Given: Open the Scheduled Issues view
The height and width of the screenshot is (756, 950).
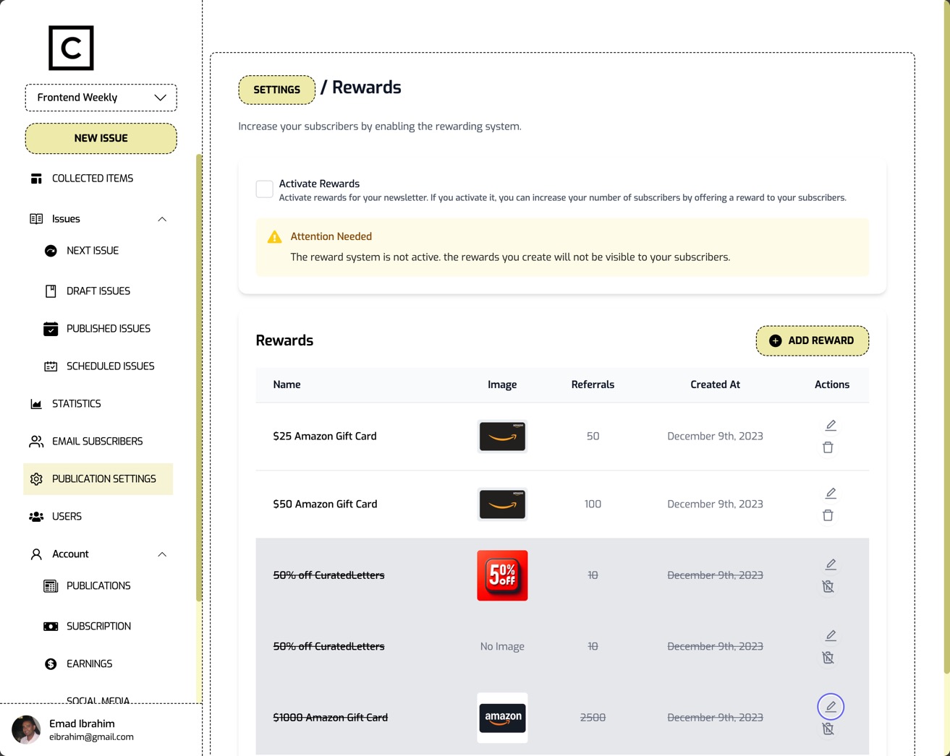Looking at the screenshot, I should point(110,366).
